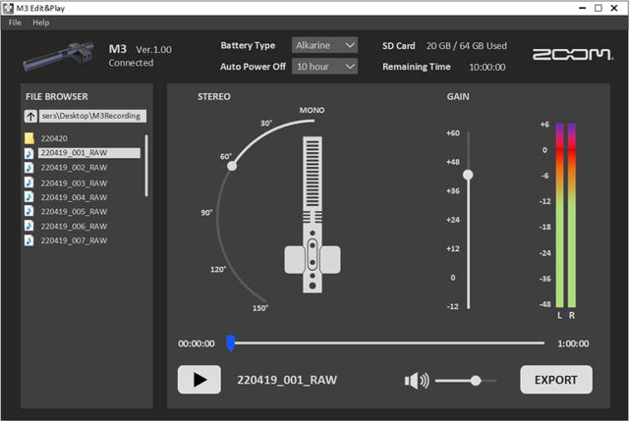Viewport: 629px width, 421px height.
Task: Click the Connected status text
Action: 131,63
